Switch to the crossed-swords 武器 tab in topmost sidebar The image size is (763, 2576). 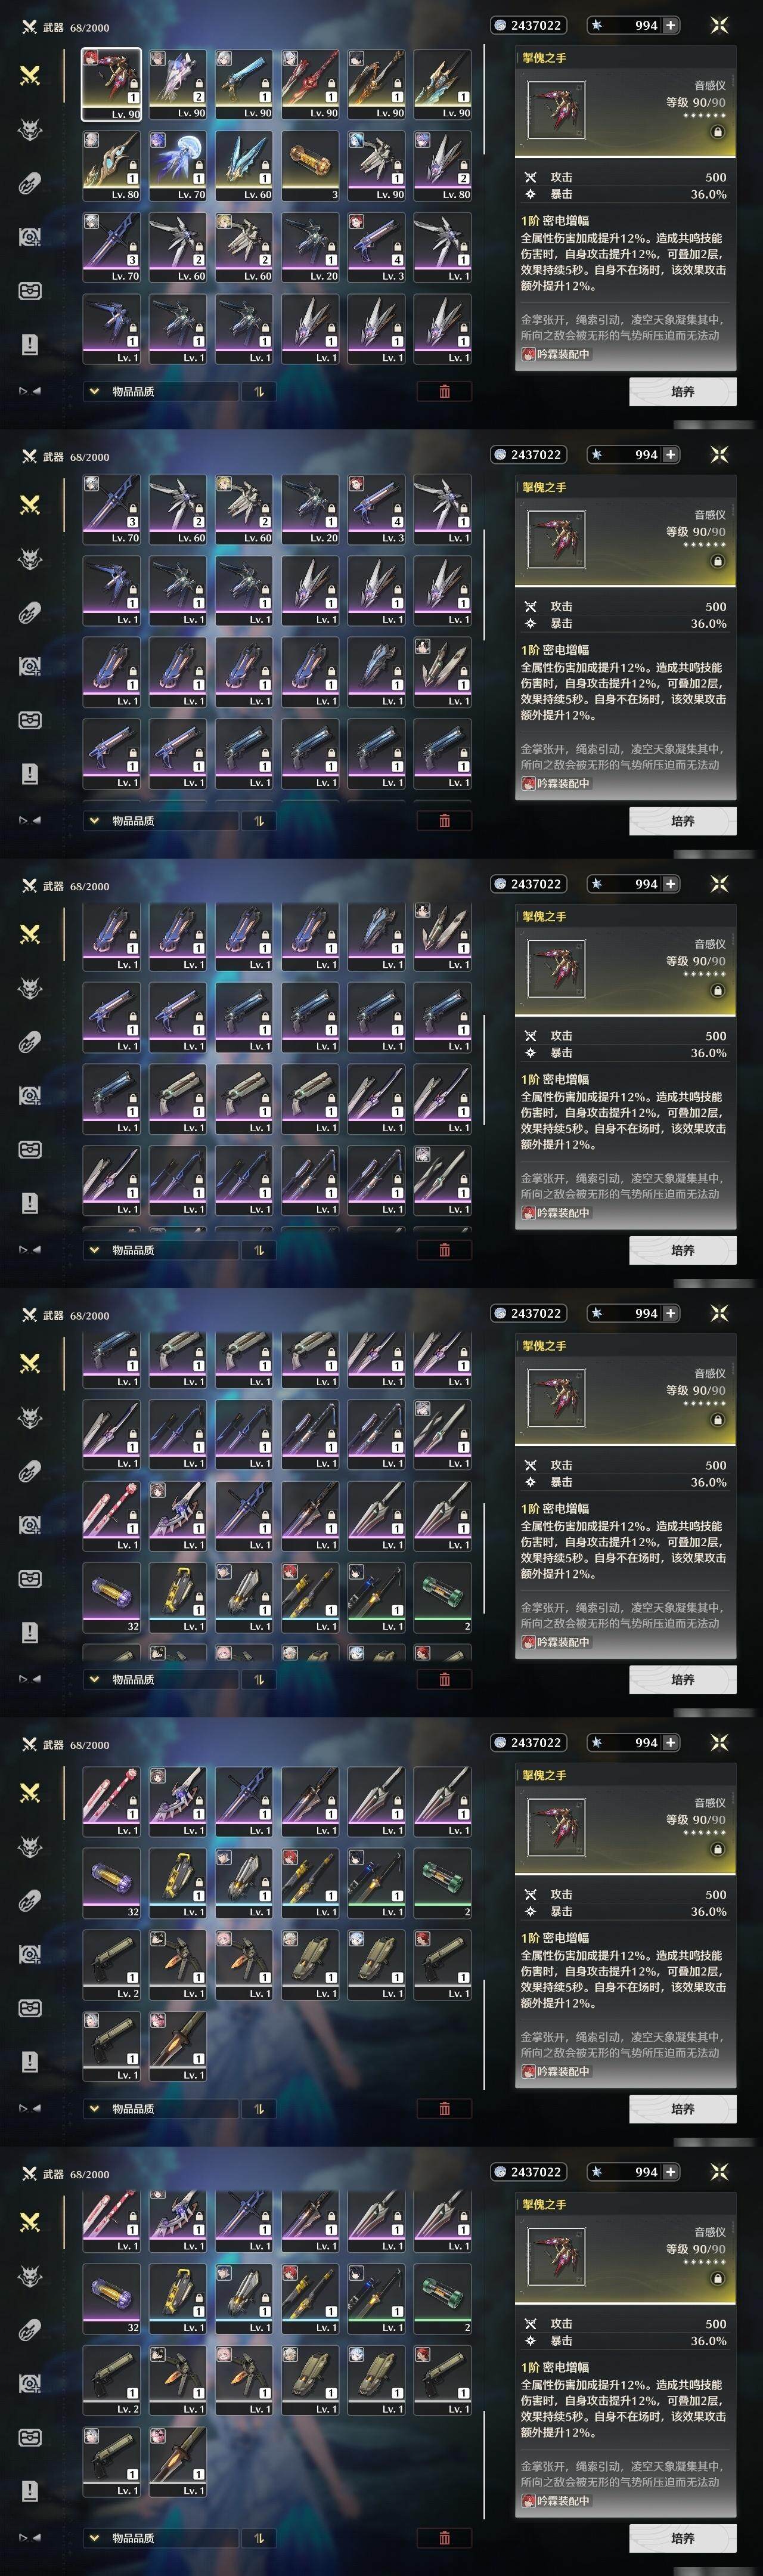coord(30,75)
